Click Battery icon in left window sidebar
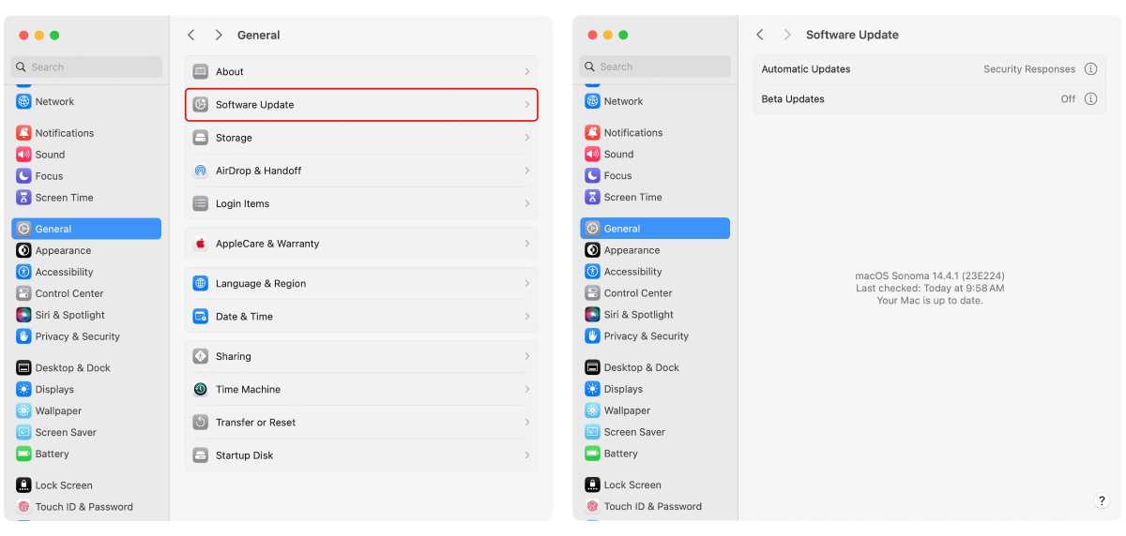1126x536 pixels. point(23,454)
